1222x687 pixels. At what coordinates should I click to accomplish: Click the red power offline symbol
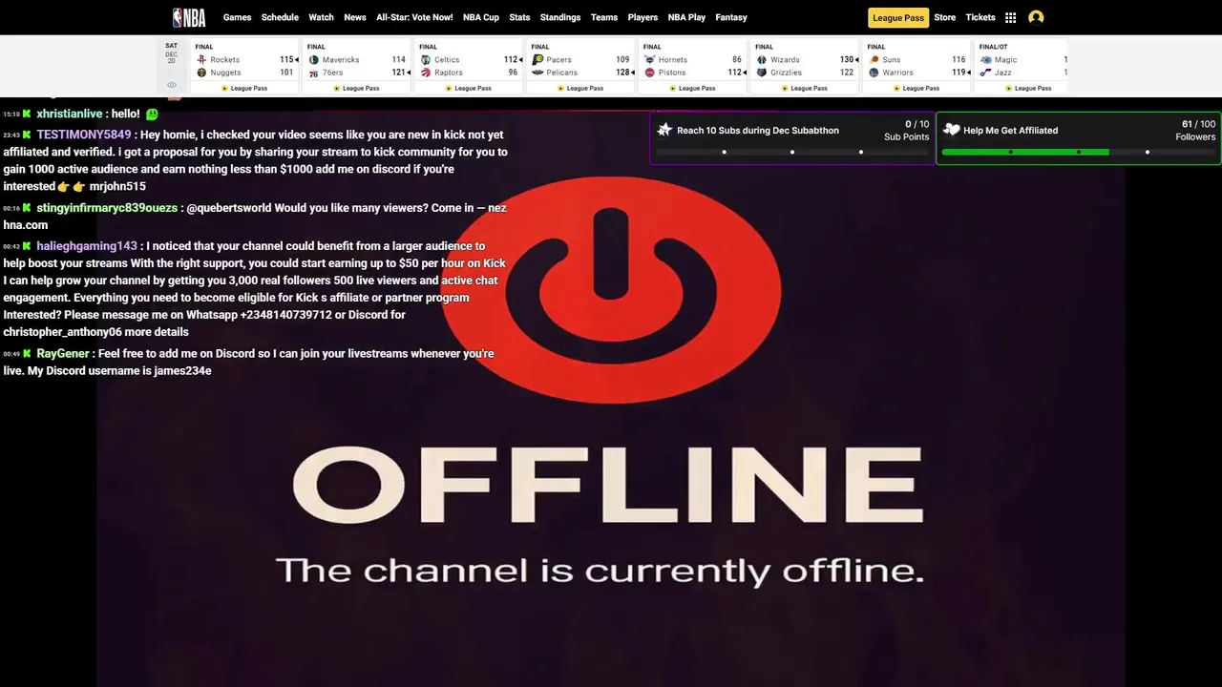(611, 288)
